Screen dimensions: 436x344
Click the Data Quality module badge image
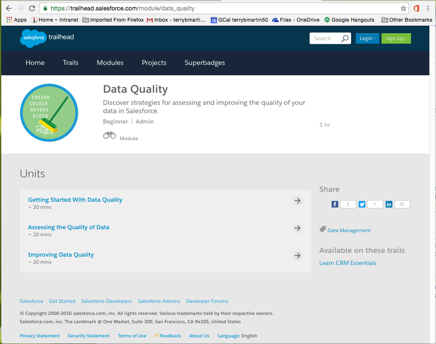(49, 112)
